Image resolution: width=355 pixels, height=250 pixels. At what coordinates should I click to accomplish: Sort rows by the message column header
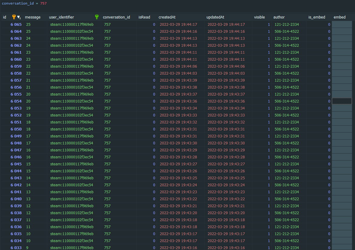[x=33, y=17]
